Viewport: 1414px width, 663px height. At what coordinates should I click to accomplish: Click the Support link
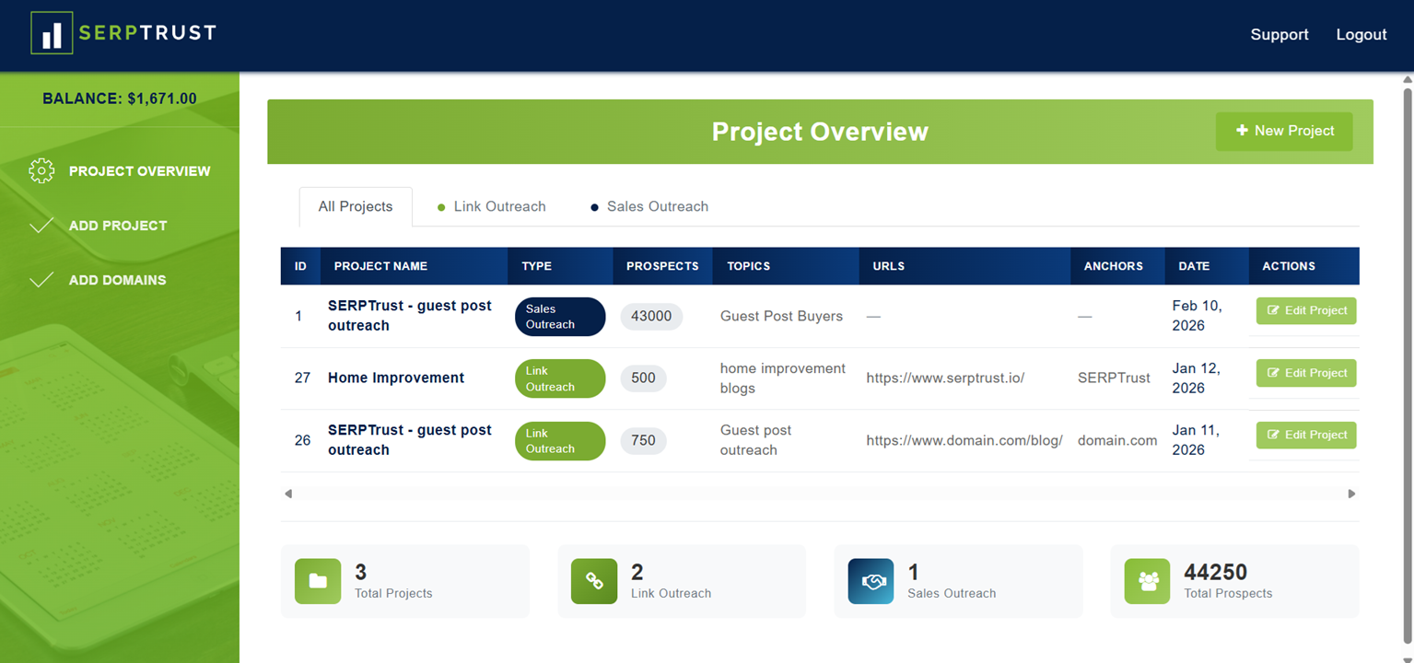(x=1279, y=34)
